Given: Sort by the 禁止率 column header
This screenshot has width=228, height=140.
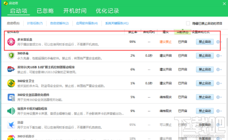Looking at the screenshot, I should [133, 32].
